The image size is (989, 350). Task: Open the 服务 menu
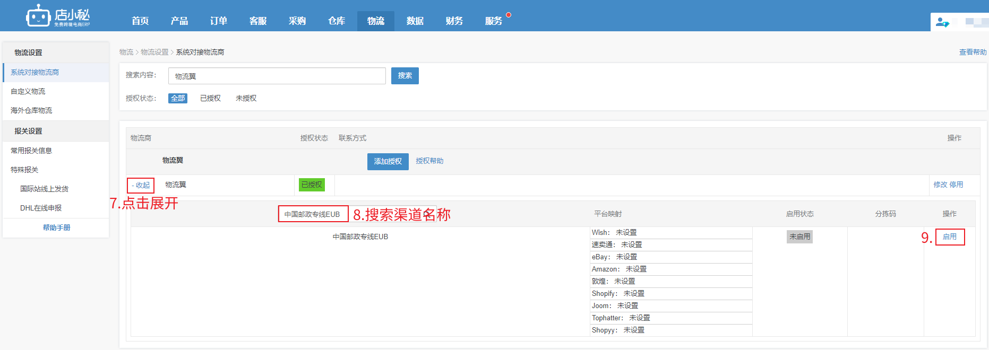click(494, 21)
